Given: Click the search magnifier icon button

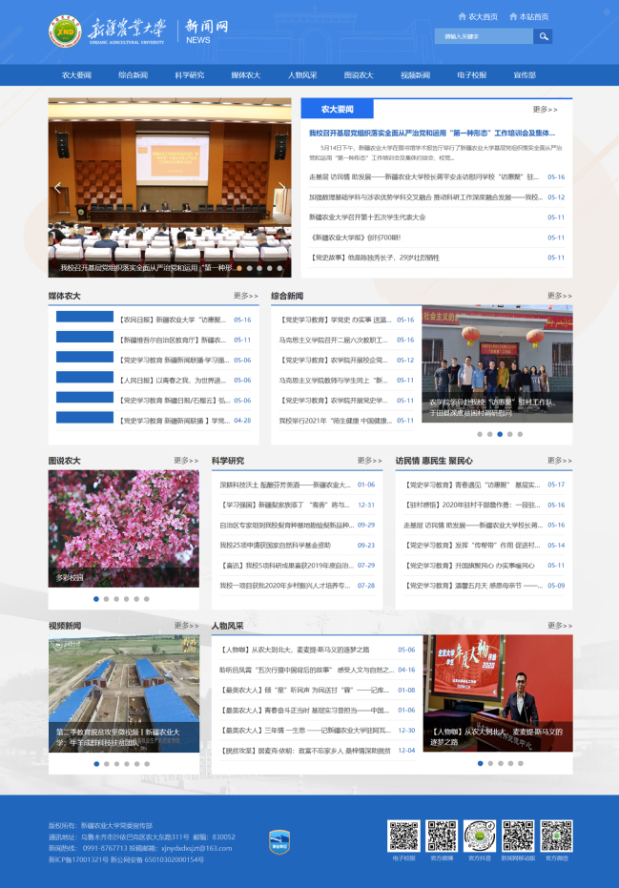Looking at the screenshot, I should tap(542, 37).
